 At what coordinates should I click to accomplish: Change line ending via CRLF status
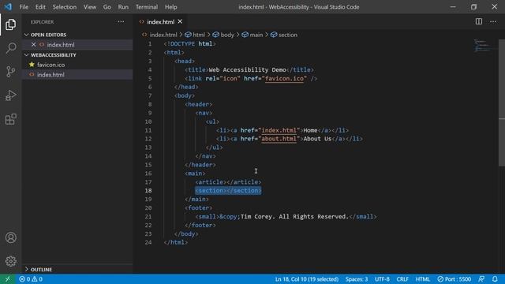pyautogui.click(x=402, y=278)
